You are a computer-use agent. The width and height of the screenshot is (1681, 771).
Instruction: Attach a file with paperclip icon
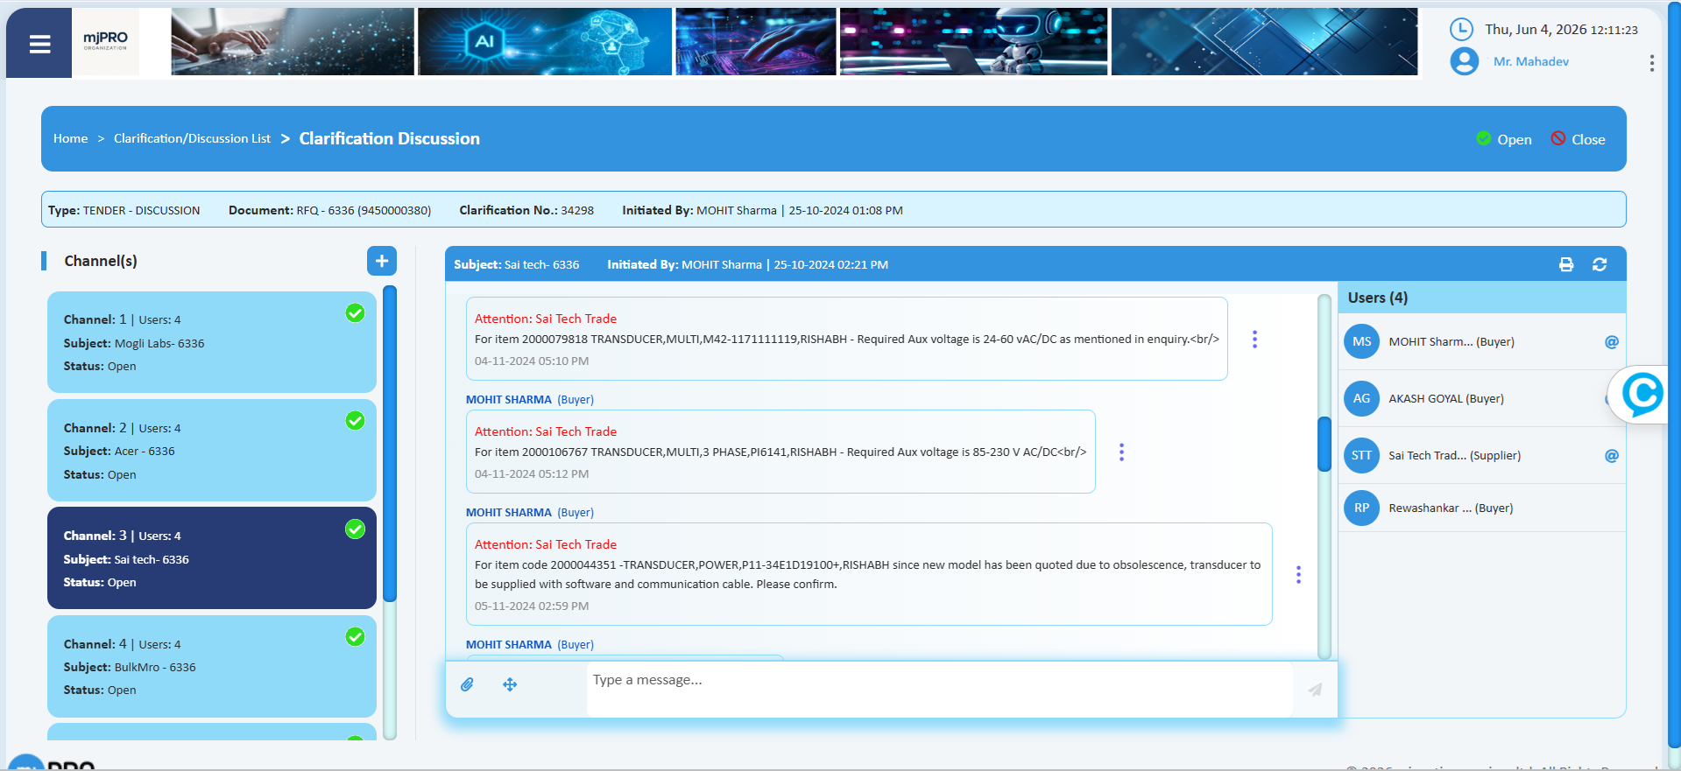[467, 684]
